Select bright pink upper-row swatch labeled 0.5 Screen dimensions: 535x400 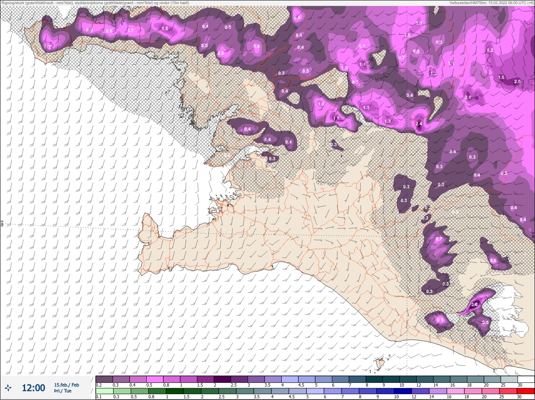(155, 379)
